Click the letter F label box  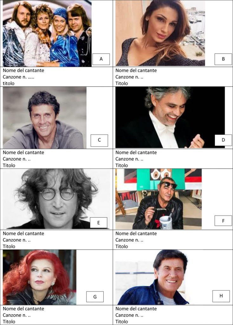click(x=223, y=221)
